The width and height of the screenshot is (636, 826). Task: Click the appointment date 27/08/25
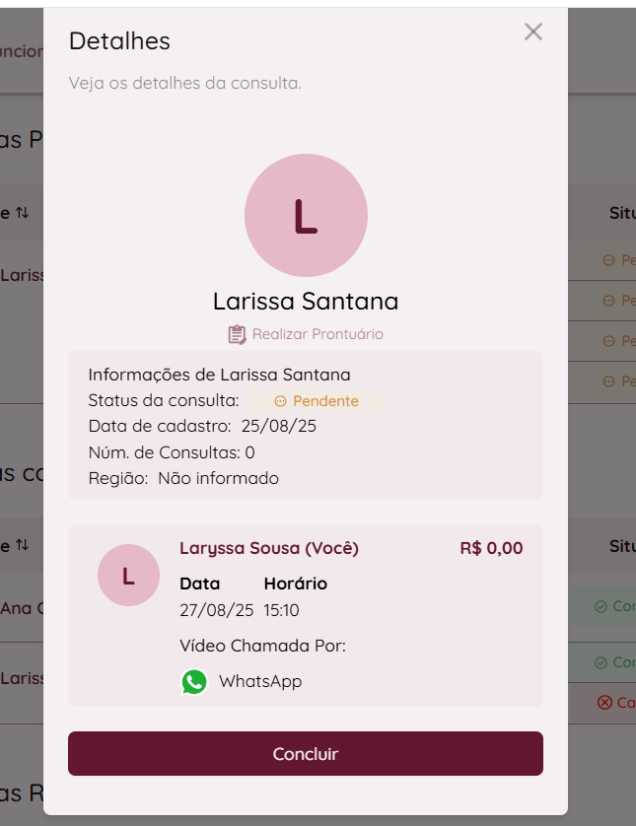(217, 610)
